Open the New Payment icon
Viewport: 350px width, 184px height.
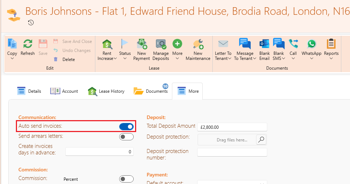[x=142, y=44]
